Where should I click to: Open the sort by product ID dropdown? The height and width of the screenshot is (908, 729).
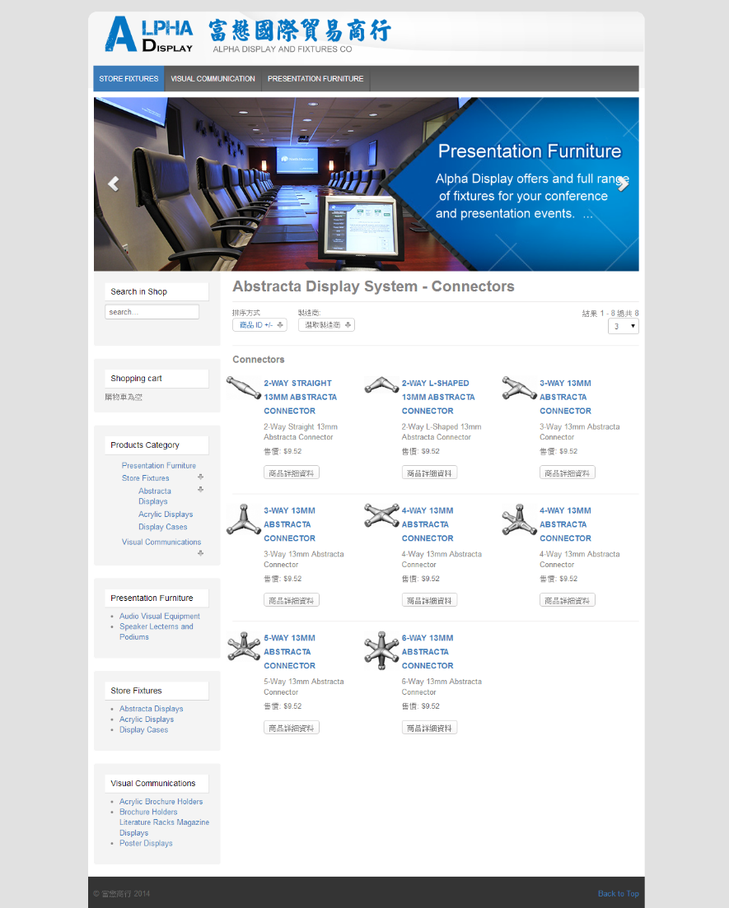click(x=259, y=325)
